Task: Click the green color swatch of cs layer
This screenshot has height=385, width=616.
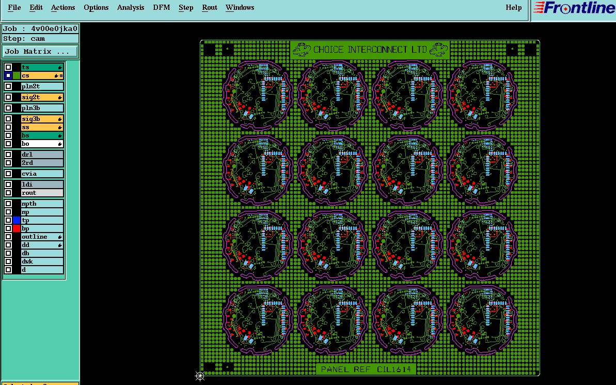Action: tap(17, 75)
